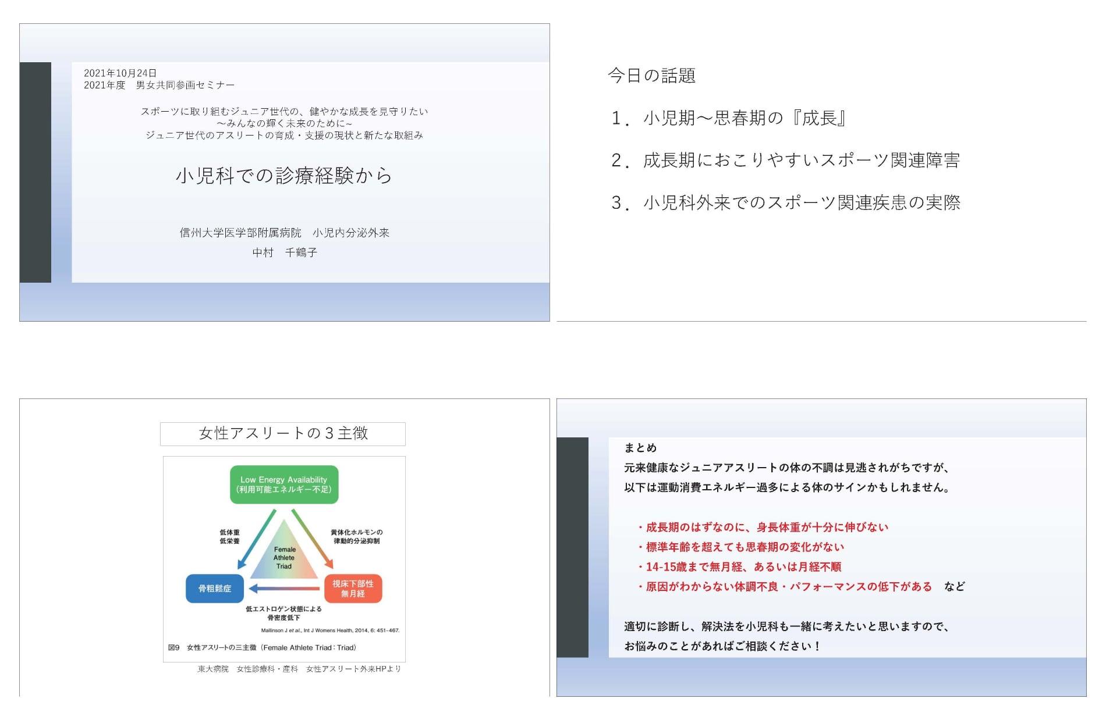Click the presenter name '中村 千鶴子'

tap(285, 252)
